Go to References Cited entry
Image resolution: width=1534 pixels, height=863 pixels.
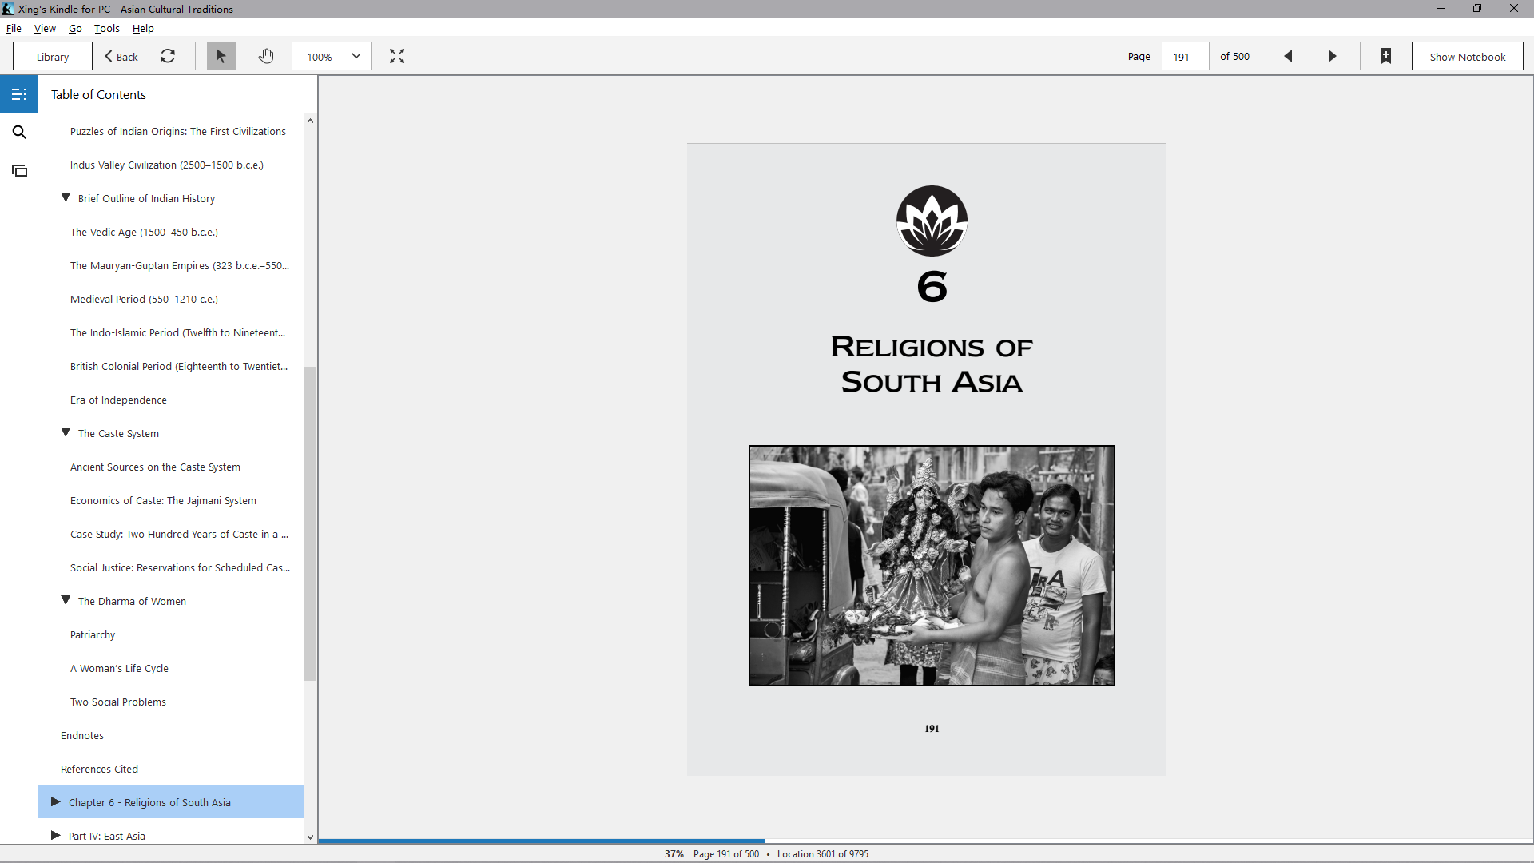tap(99, 770)
